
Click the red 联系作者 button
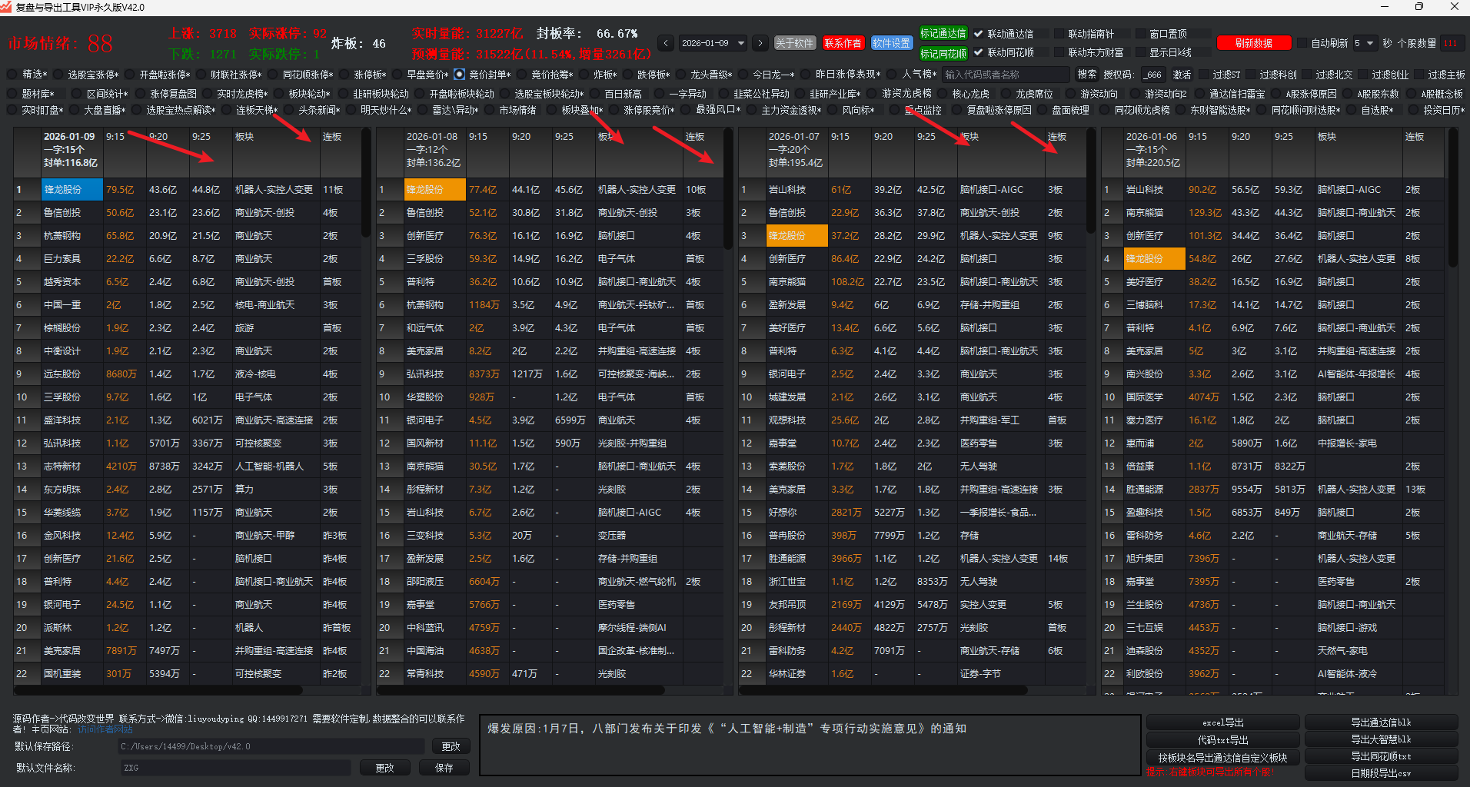click(x=843, y=43)
